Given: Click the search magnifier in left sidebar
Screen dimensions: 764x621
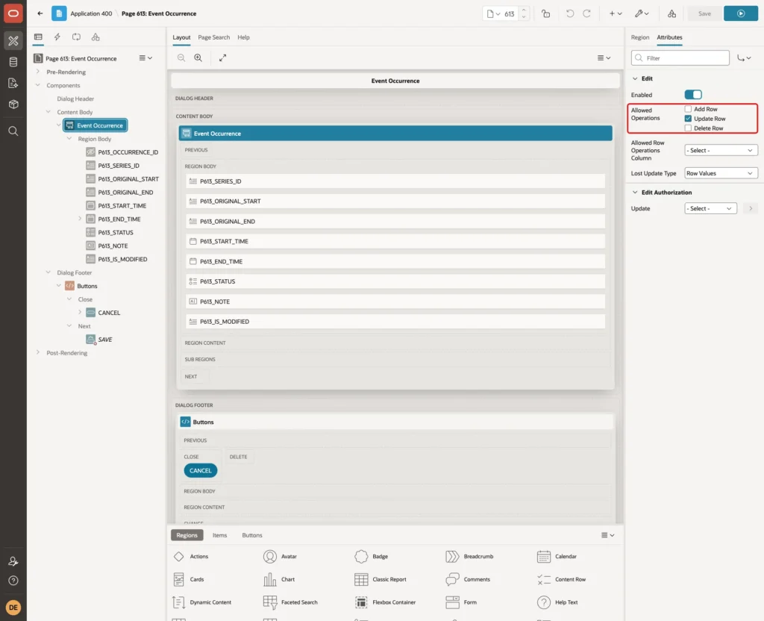Looking at the screenshot, I should (x=13, y=131).
